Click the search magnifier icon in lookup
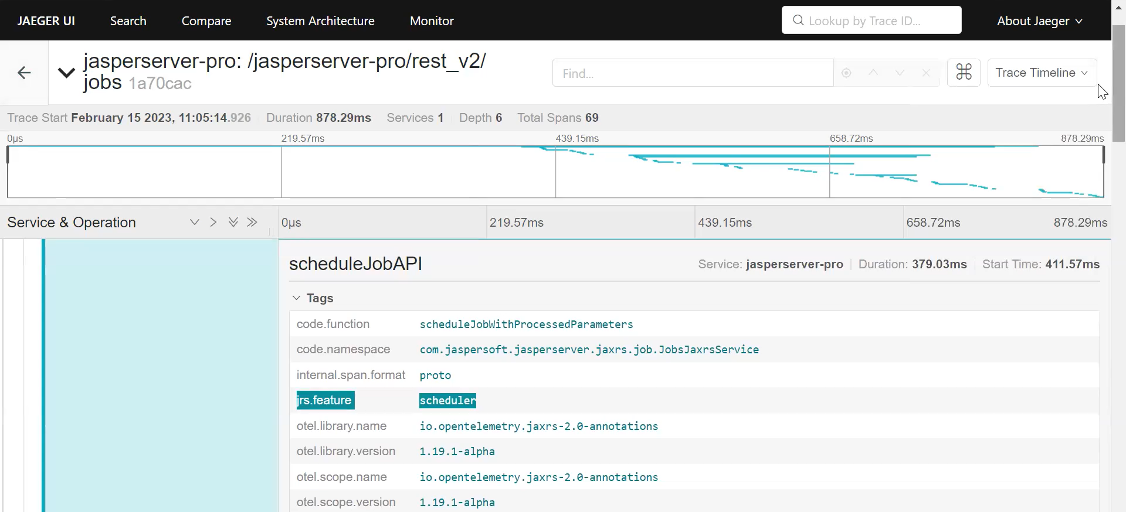This screenshot has width=1126, height=512. (x=798, y=21)
